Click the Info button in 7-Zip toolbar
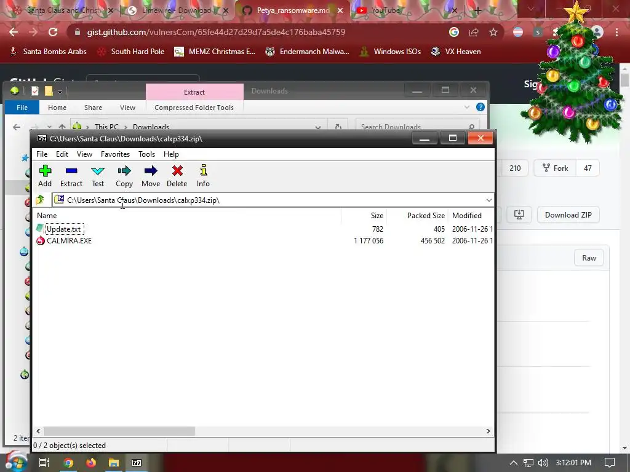Viewport: 630px width, 472px height. [203, 176]
